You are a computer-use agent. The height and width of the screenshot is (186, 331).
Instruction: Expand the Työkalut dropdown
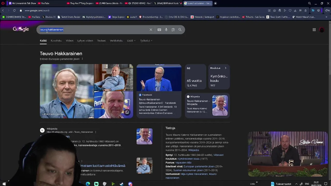(x=146, y=41)
